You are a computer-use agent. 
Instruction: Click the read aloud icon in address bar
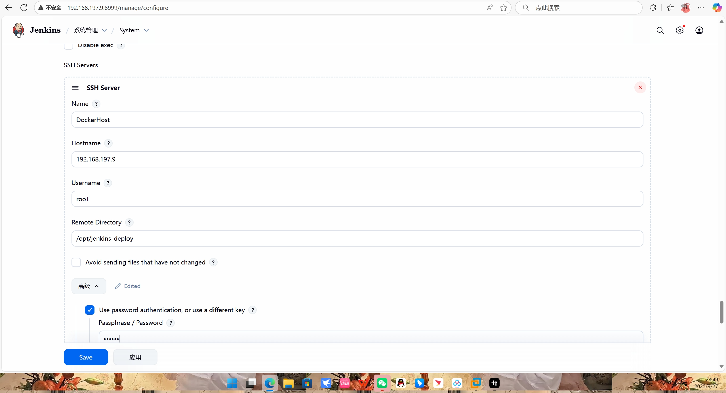point(490,8)
